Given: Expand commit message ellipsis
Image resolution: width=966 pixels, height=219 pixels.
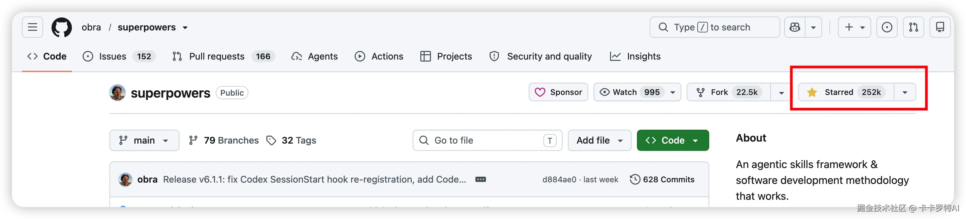Looking at the screenshot, I should coord(480,179).
